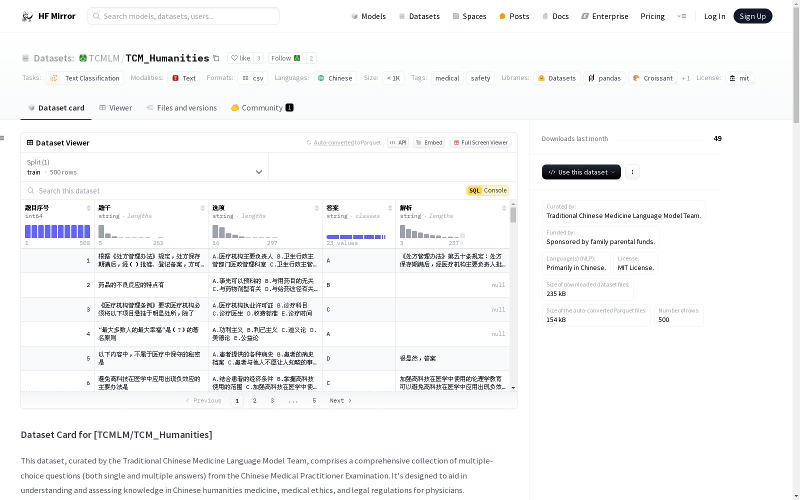Select the Chinese language tag
This screenshot has height=500, width=800.
(335, 78)
